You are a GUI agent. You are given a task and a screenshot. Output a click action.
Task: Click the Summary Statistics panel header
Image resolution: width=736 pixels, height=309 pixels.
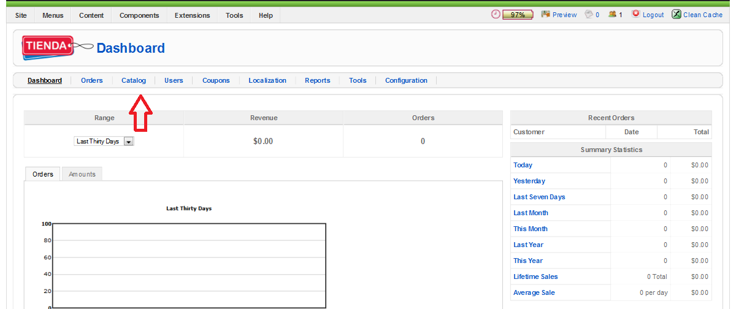[611, 150]
